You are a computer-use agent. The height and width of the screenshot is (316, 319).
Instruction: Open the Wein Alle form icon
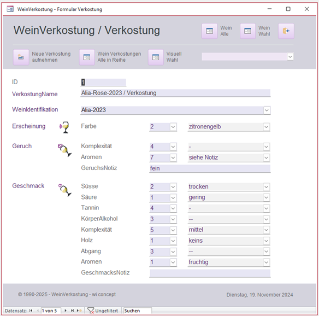(209, 31)
